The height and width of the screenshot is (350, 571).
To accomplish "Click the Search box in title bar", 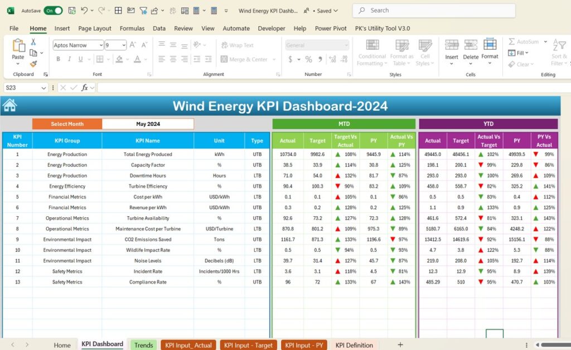I will 434,11.
